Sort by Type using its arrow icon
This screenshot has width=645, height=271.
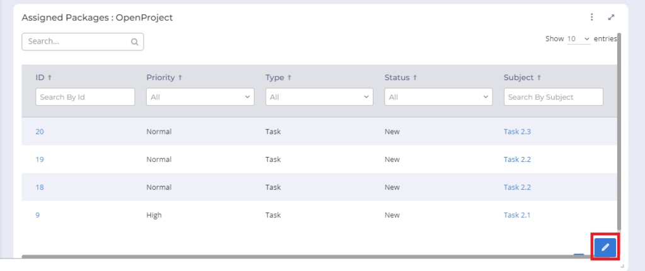coord(289,78)
